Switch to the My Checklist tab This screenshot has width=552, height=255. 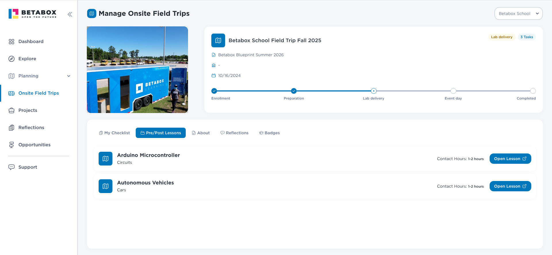pyautogui.click(x=114, y=133)
